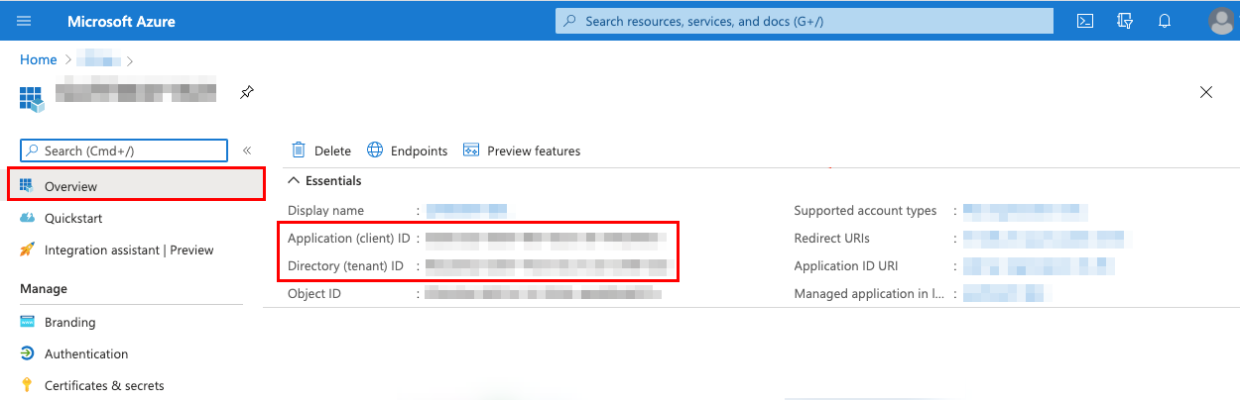The image size is (1240, 400).
Task: Open the Redirect URIs value link
Action: pyautogui.click(x=1047, y=238)
